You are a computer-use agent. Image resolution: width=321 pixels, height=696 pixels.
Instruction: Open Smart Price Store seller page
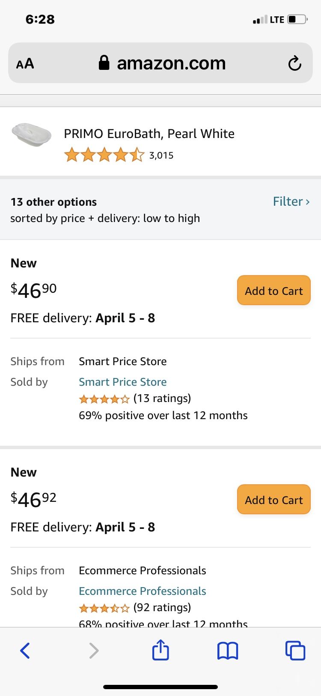click(x=123, y=382)
